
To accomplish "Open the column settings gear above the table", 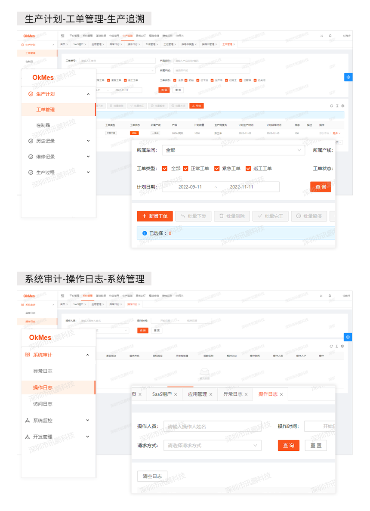I will [x=343, y=106].
